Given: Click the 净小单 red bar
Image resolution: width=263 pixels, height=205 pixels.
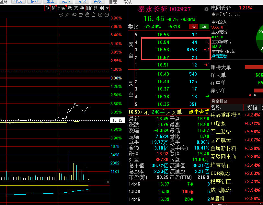Looking at the screenshot, I should (x=258, y=90).
